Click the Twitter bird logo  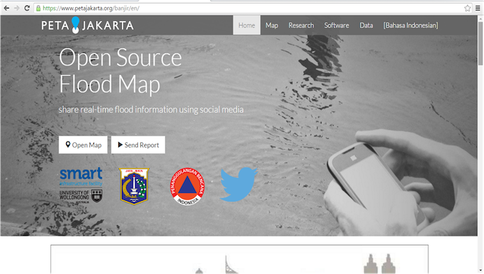point(238,185)
